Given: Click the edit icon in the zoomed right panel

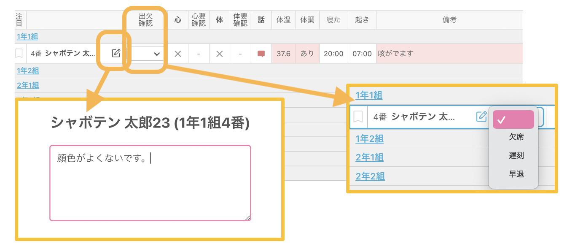Looking at the screenshot, I should (x=481, y=117).
